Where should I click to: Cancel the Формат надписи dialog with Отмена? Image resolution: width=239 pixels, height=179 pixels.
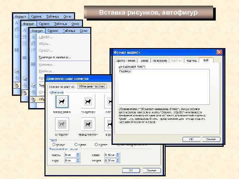[211, 139]
